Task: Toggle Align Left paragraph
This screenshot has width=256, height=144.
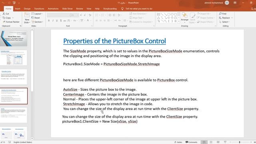Action: (97, 20)
